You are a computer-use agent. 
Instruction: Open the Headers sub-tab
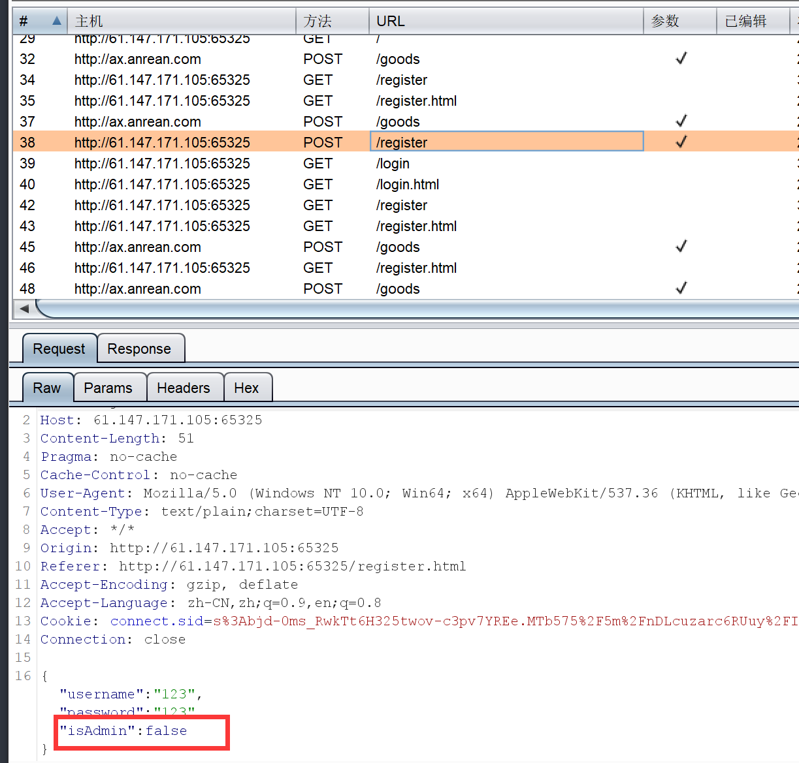(x=184, y=388)
